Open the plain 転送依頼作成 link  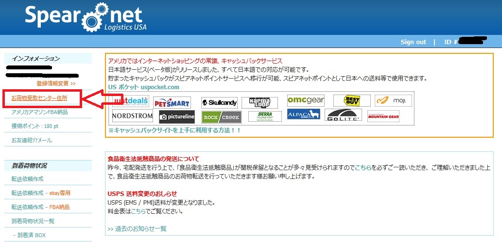27,179
